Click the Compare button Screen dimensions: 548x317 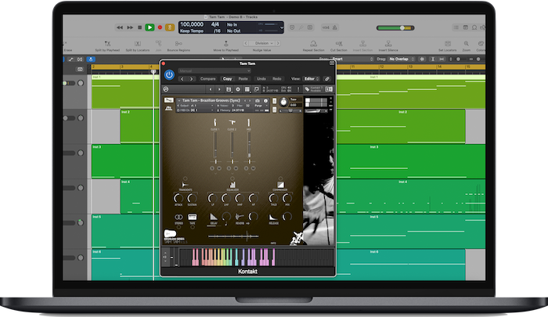coord(207,78)
